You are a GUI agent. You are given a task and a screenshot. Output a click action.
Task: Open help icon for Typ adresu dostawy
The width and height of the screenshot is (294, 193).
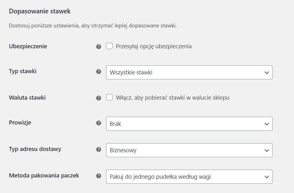(x=99, y=149)
